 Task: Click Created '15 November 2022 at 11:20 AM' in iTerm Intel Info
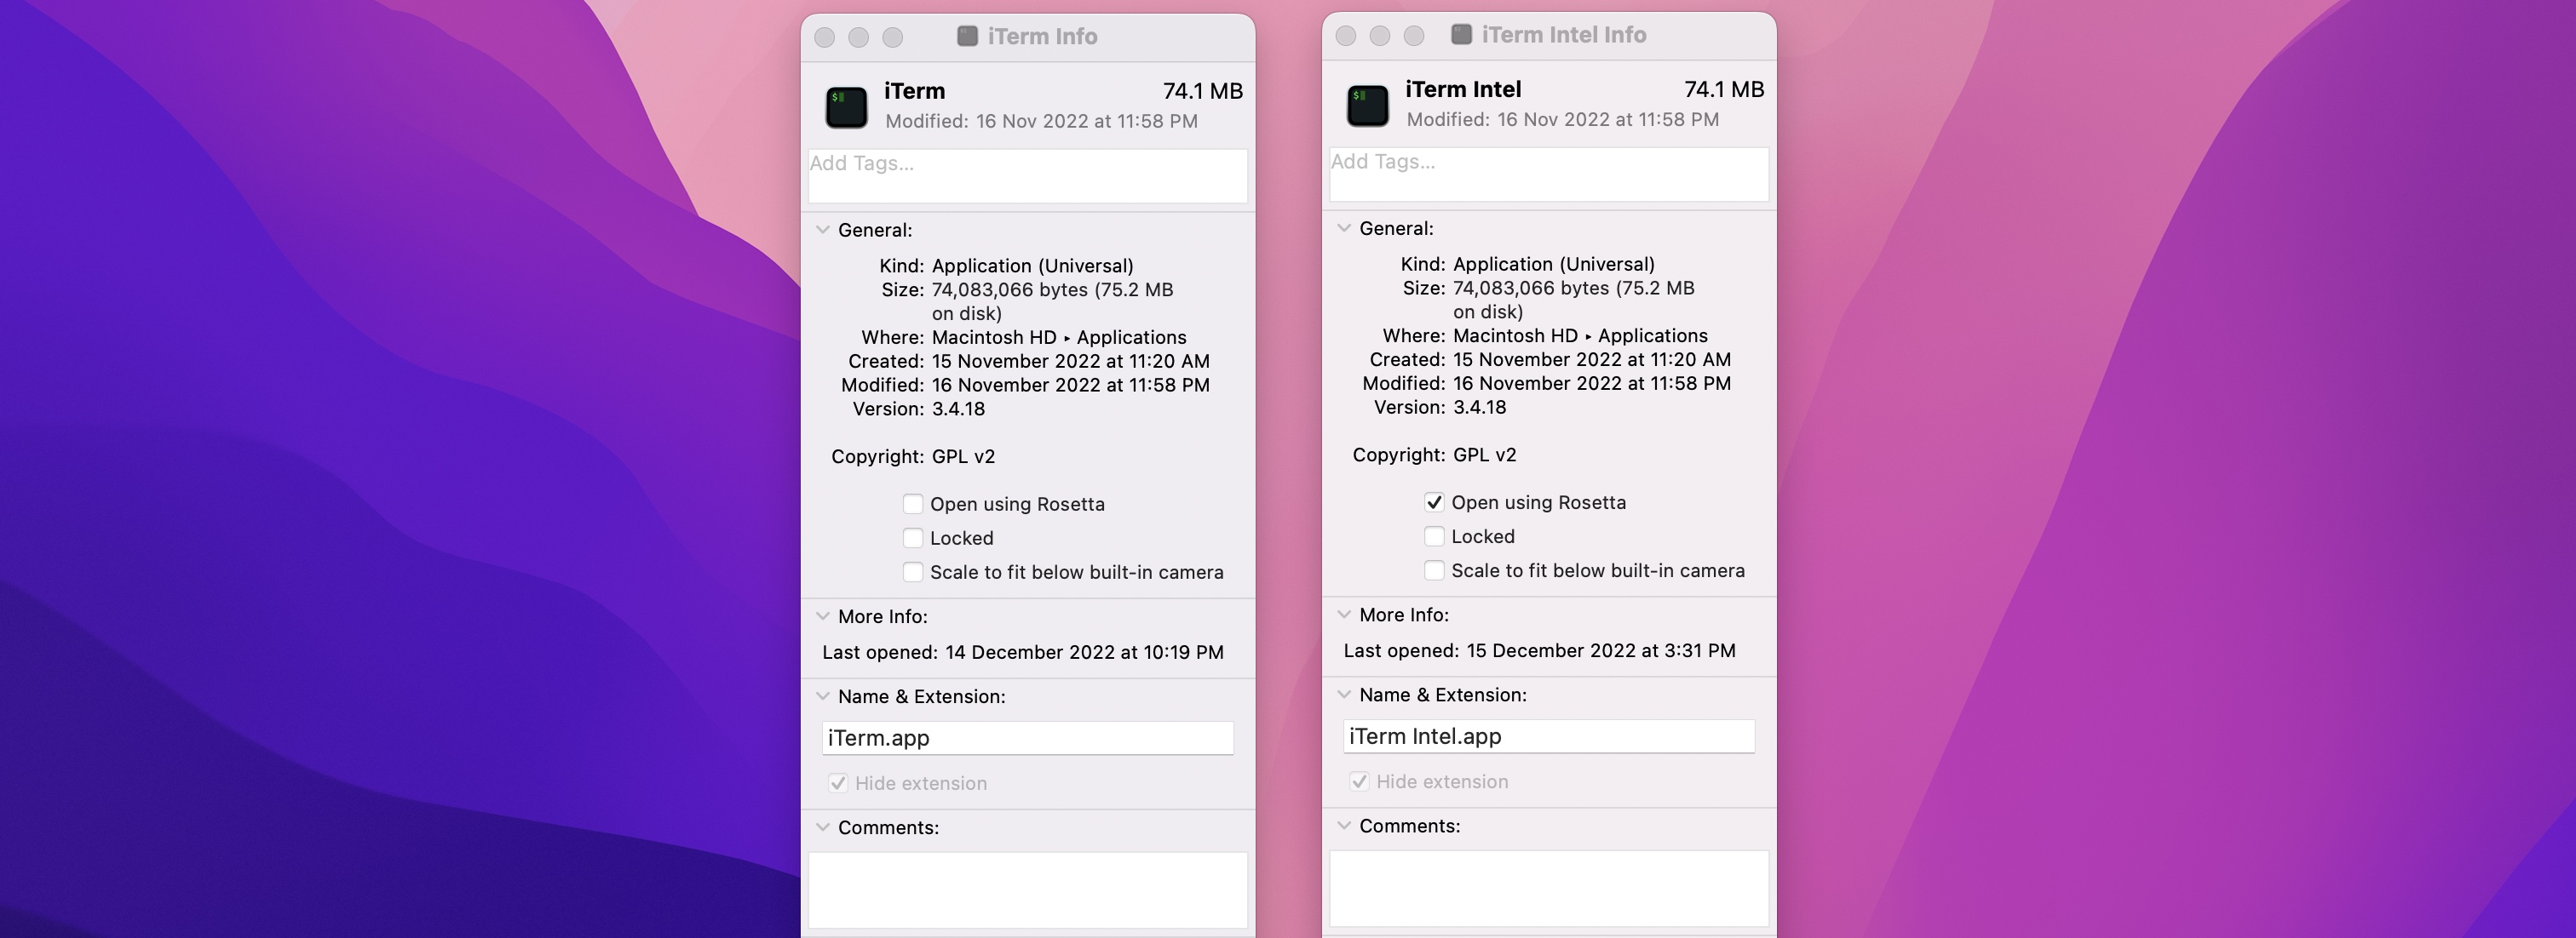tap(1591, 359)
